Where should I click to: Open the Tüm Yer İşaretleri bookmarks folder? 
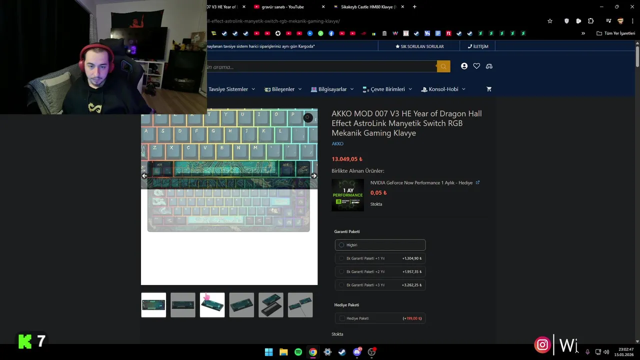615,33
